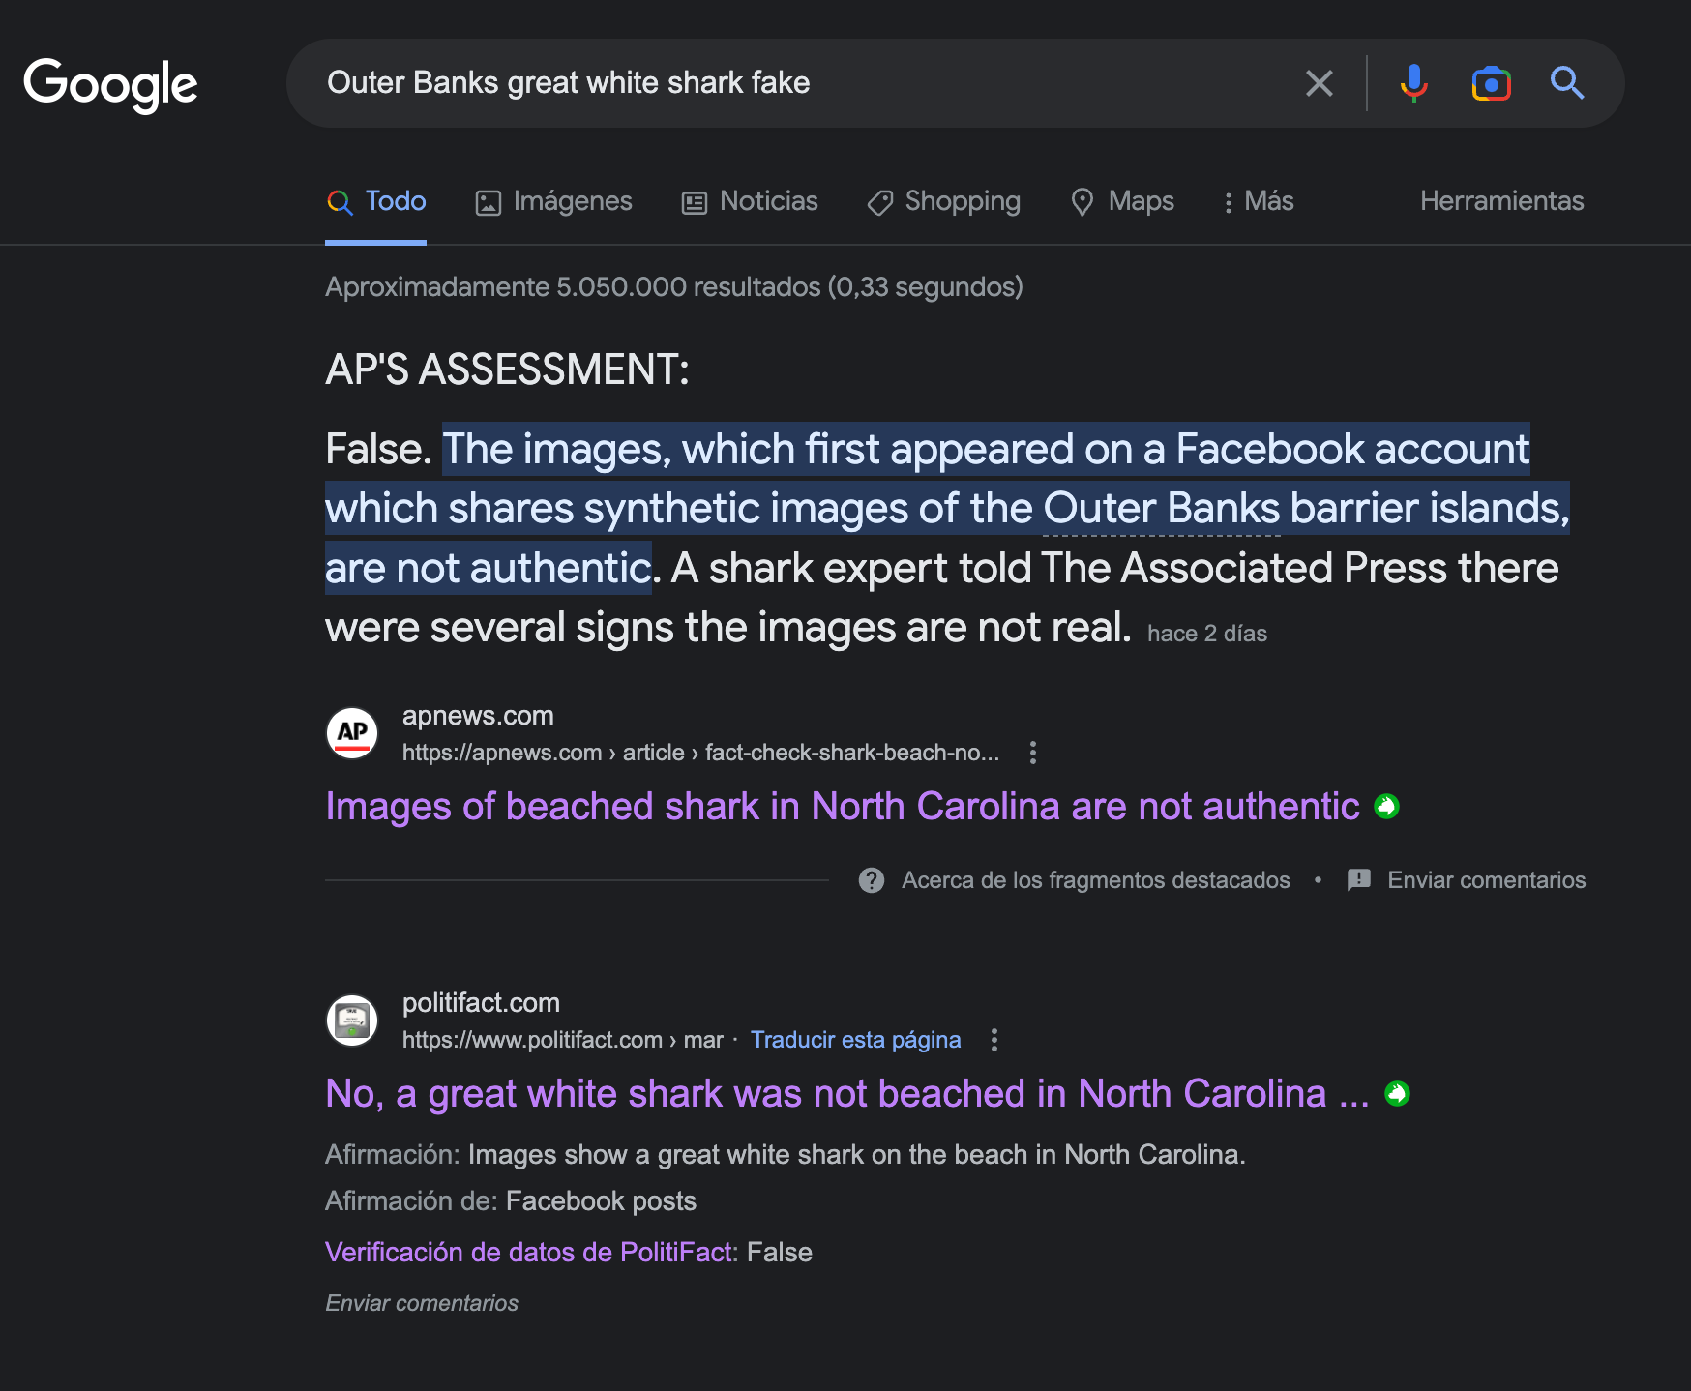Switch to the Noticias tab
1691x1391 pixels.
tap(750, 201)
